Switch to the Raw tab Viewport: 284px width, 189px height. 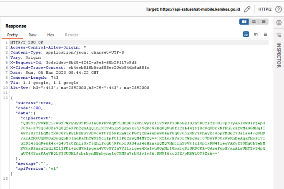click(x=32, y=35)
